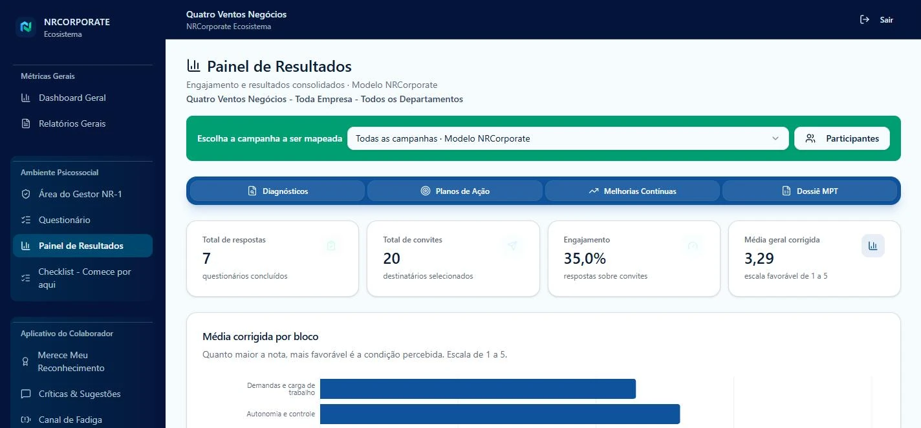Click the clipboard icon in Total de respostas card
The height and width of the screenshot is (428, 921).
coord(331,246)
